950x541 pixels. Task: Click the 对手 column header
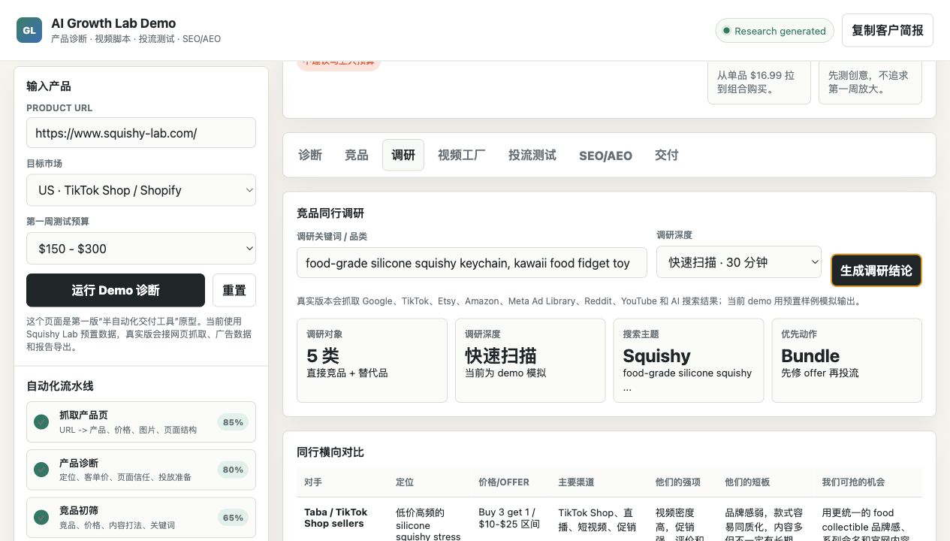pos(313,482)
